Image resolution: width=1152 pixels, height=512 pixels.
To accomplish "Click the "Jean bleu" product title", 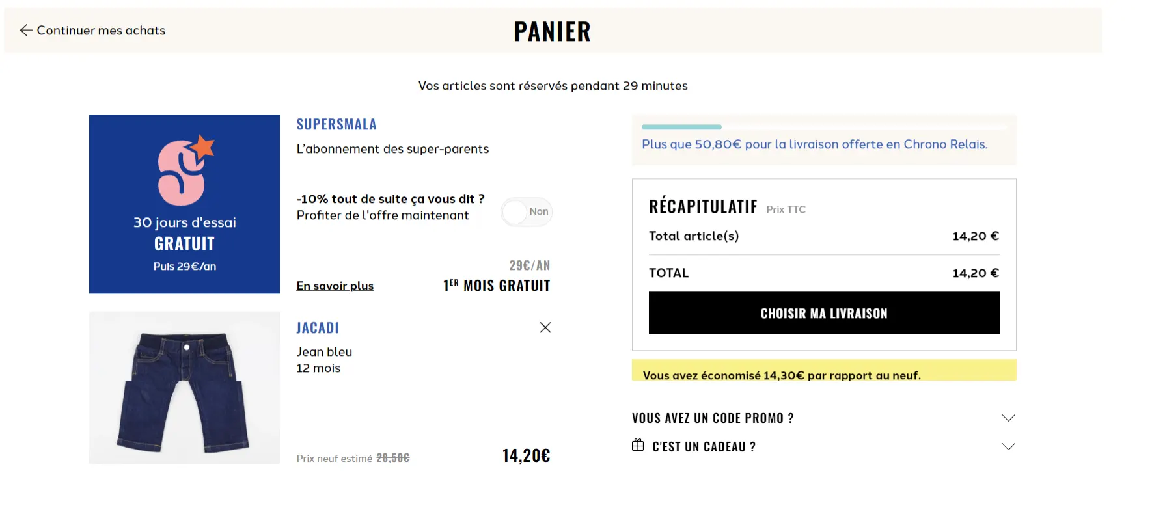I will click(x=324, y=352).
